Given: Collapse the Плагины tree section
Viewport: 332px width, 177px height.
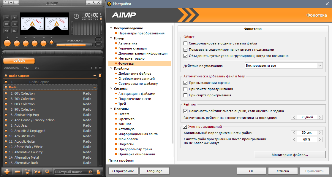Looking at the screenshot, I should coord(111,109).
